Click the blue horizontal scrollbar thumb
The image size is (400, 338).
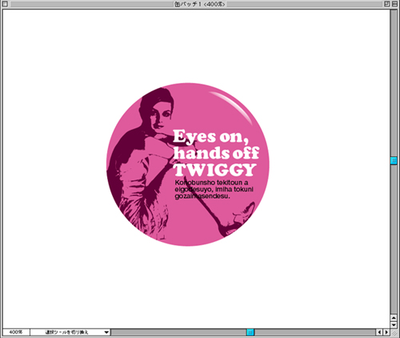tap(250, 332)
